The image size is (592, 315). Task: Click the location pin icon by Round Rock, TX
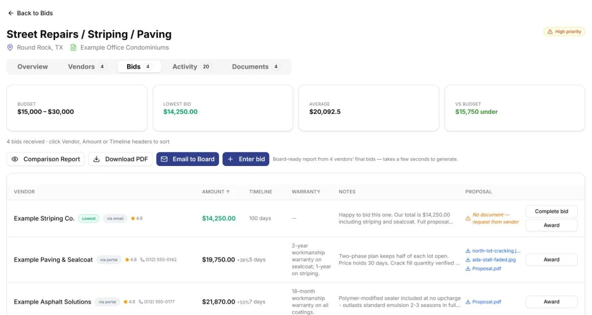pos(10,47)
